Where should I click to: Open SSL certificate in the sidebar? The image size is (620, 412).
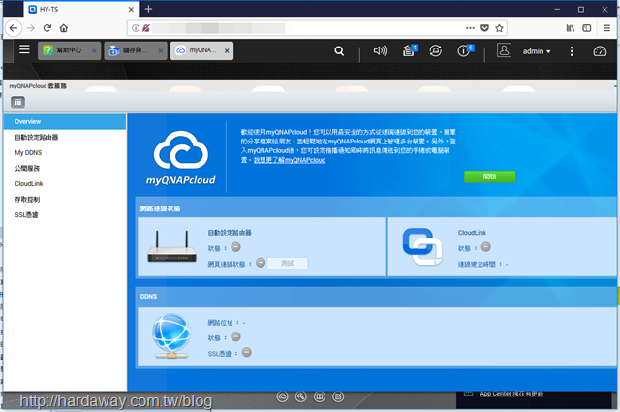(x=65, y=215)
